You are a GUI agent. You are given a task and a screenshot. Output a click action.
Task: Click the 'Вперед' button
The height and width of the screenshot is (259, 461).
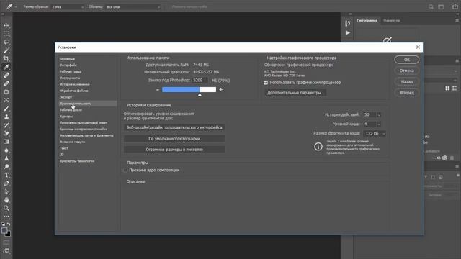(x=406, y=93)
